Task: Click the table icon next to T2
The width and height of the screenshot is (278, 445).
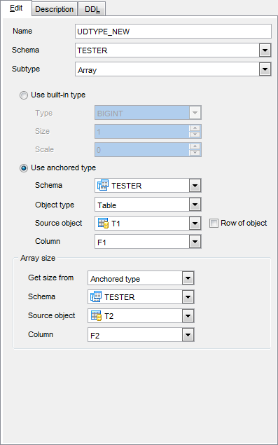Action: click(96, 315)
